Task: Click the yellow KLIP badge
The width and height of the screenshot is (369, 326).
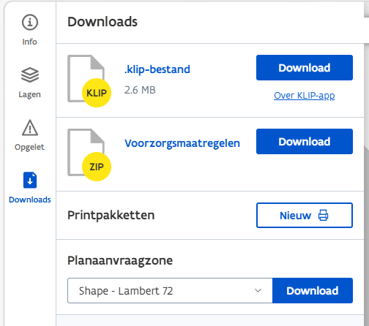Action: coord(97,93)
